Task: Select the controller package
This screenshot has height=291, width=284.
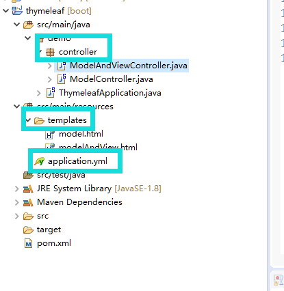Action: coord(78,52)
